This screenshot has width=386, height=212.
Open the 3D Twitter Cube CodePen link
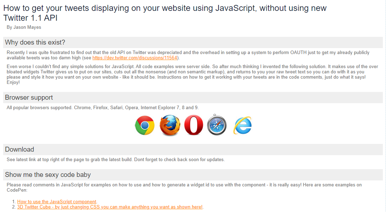[110, 207]
